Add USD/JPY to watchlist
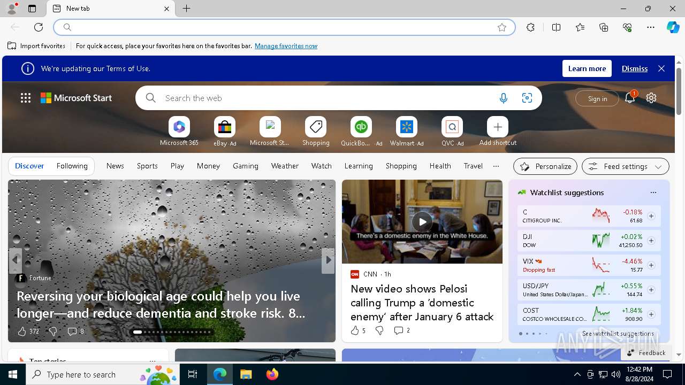The height and width of the screenshot is (385, 685). click(x=651, y=290)
